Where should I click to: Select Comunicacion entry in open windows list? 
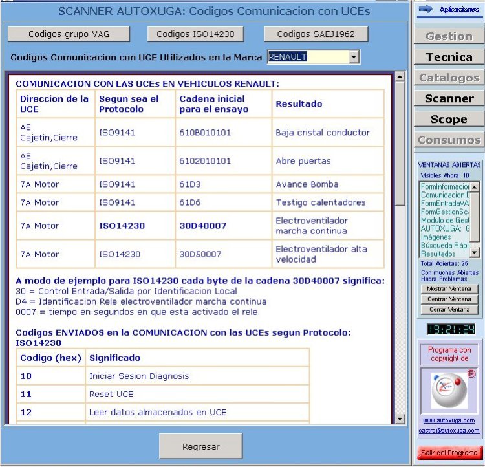(x=445, y=195)
